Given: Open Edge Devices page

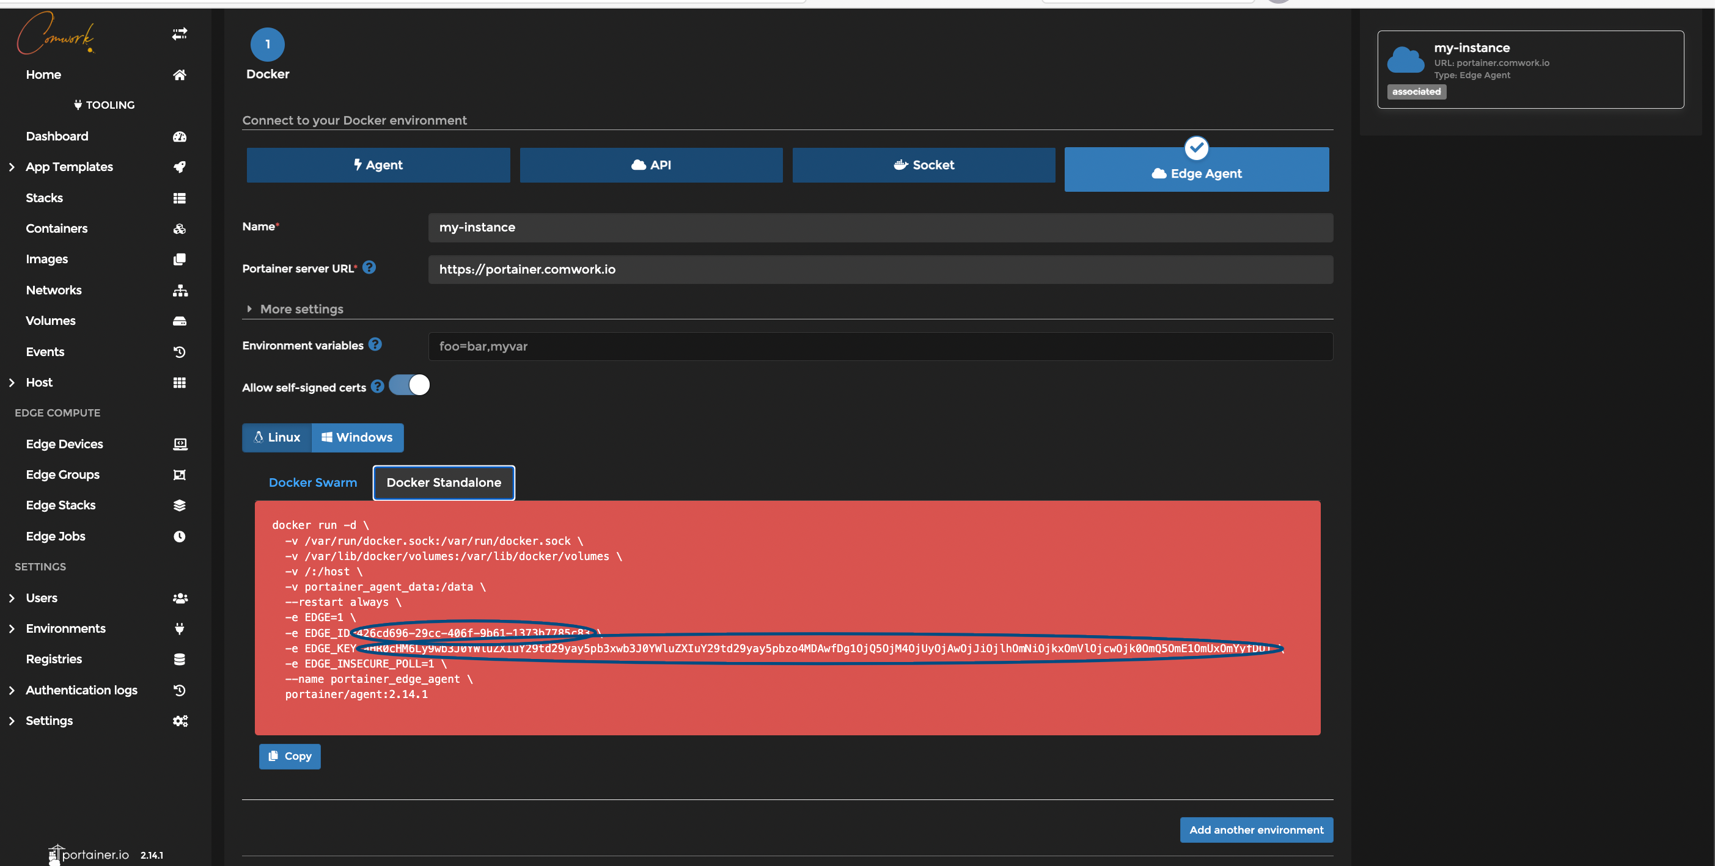Looking at the screenshot, I should (x=65, y=445).
